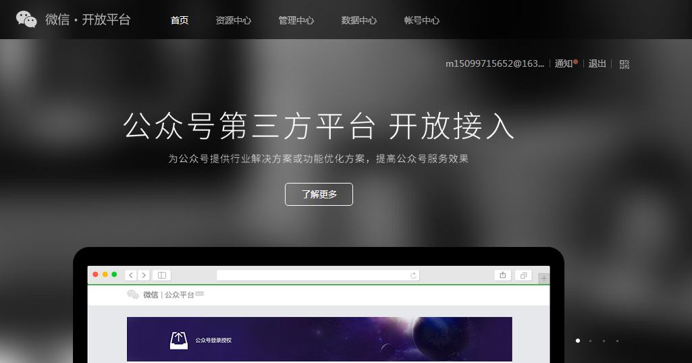692x363 pixels.
Task: Show the QR code icon
Action: coord(624,64)
